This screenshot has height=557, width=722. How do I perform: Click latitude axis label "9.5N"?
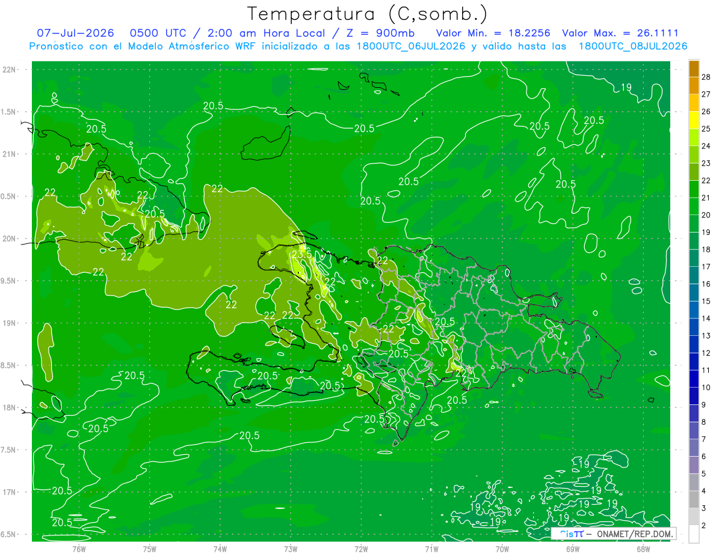(9, 281)
